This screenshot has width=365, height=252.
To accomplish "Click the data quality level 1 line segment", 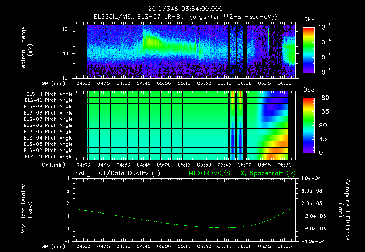I will tap(170, 216).
